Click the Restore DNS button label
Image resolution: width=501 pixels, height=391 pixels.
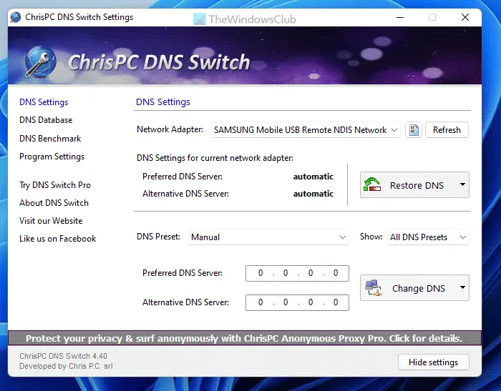pos(417,185)
